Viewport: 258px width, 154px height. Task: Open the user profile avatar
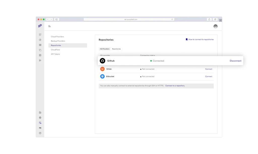pos(215,26)
